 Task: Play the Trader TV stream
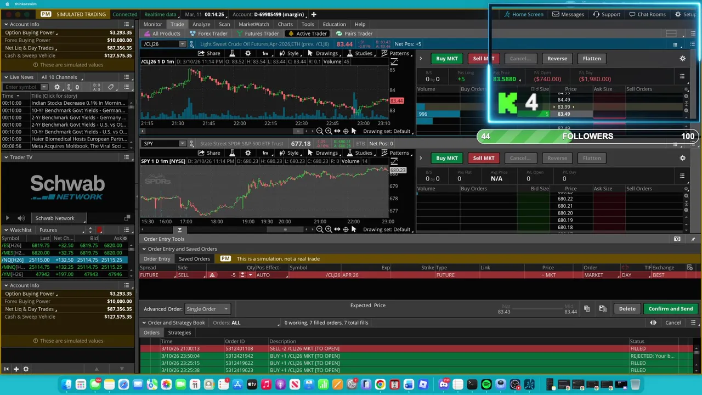point(7,218)
